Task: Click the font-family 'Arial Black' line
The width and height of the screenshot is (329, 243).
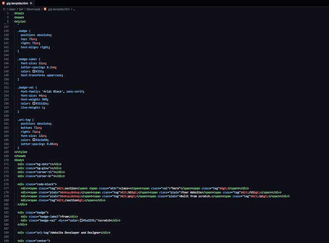Action: (52, 92)
